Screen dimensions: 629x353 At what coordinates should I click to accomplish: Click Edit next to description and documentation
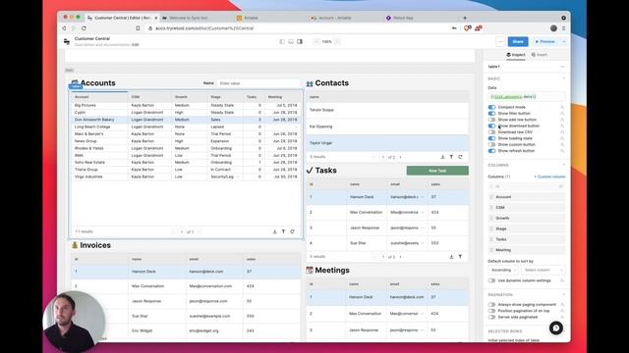(136, 45)
